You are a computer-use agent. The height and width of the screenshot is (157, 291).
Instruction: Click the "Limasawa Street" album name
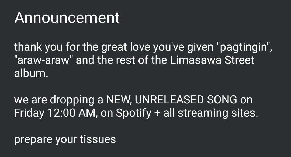click(x=212, y=60)
